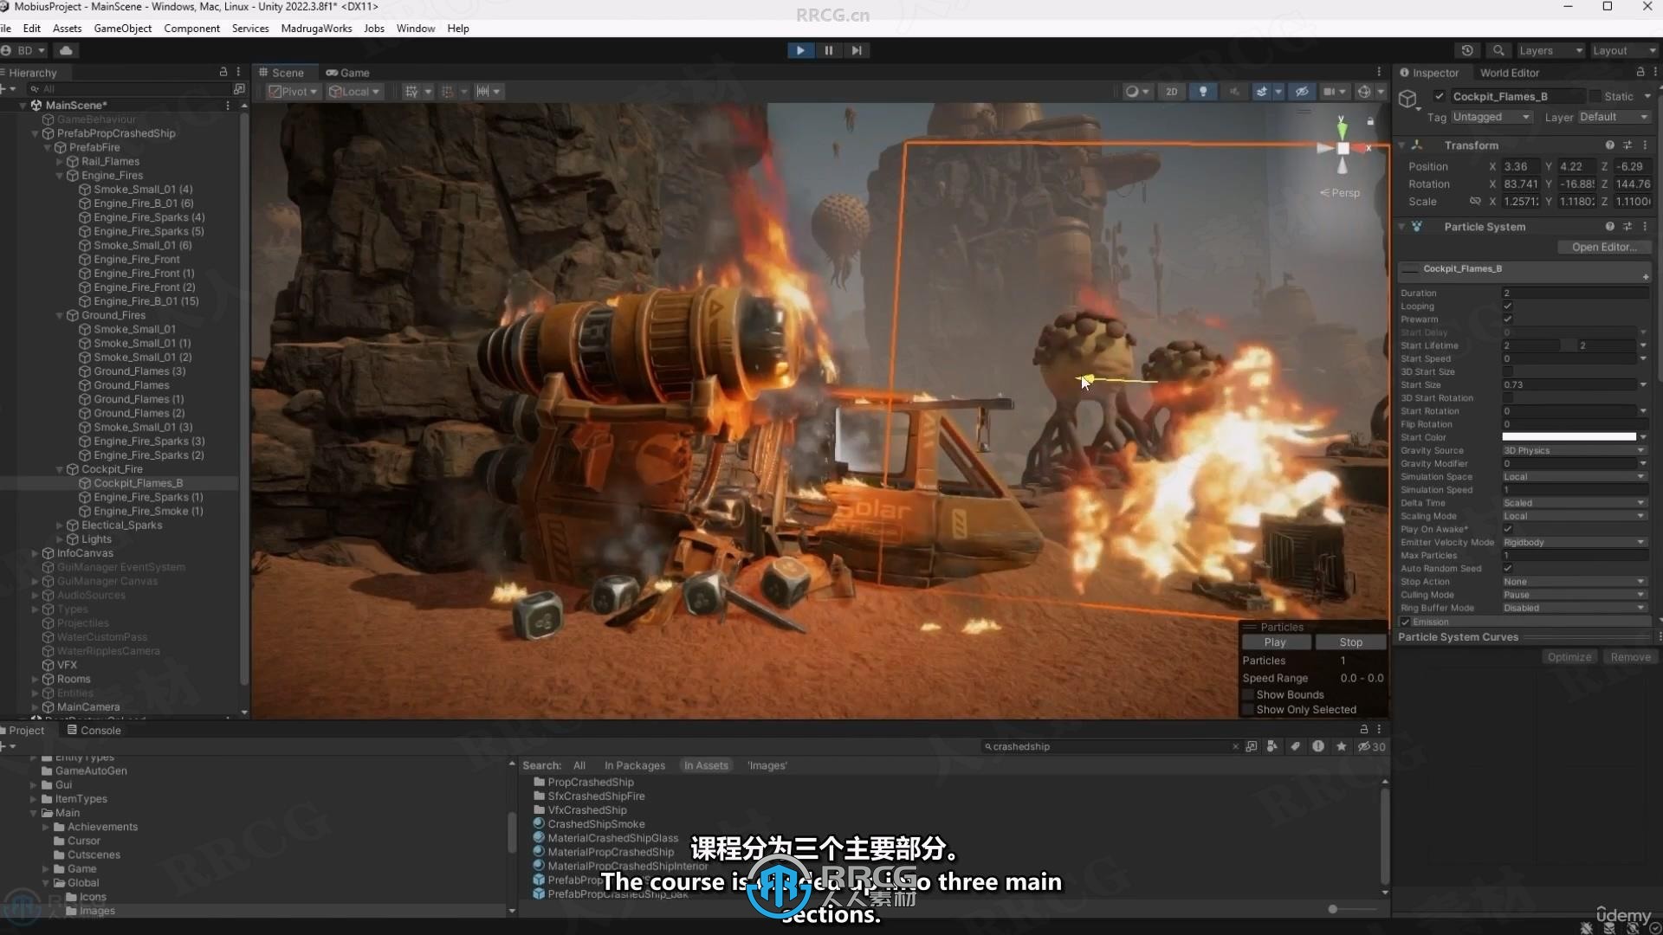This screenshot has height=935, width=1663.
Task: Toggle the Static checkbox
Action: [x=1595, y=96]
